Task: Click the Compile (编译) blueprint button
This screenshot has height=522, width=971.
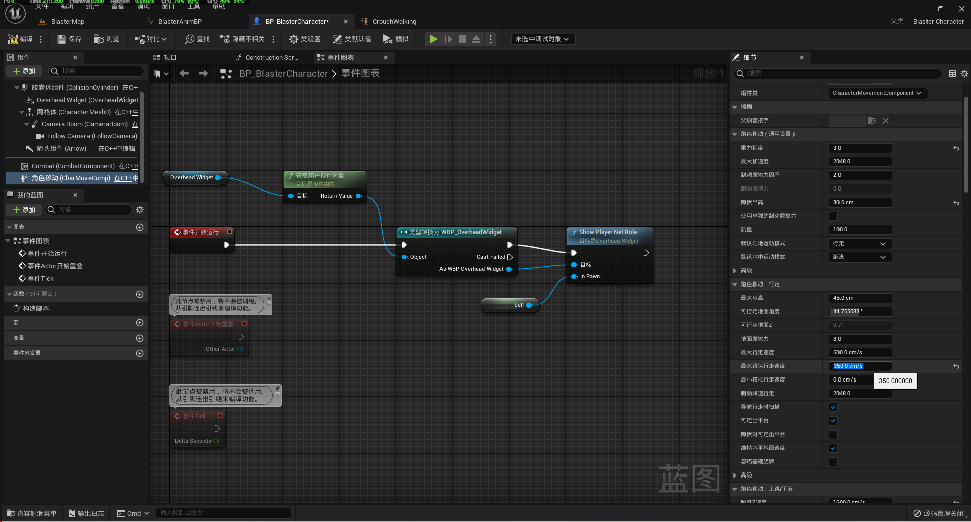Action: [20, 39]
